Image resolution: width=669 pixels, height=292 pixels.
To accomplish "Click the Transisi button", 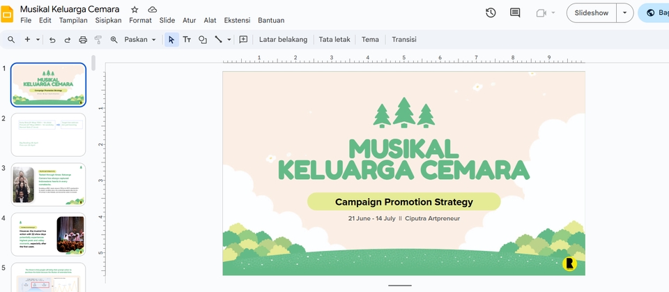I will 404,40.
